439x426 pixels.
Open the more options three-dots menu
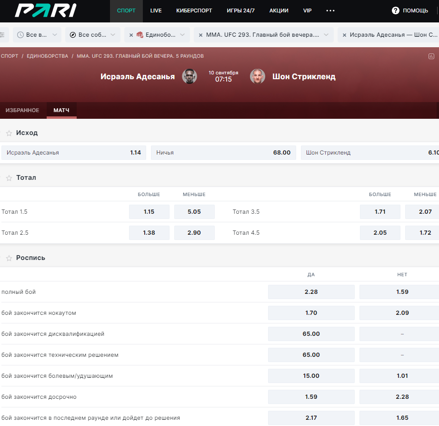[x=330, y=10]
